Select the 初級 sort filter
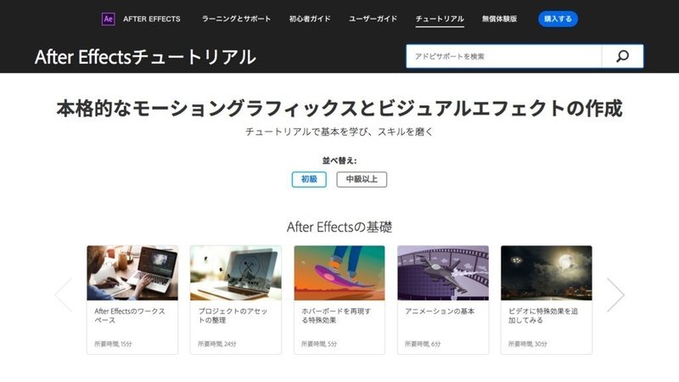Viewport: 679px width, 382px height. [309, 179]
